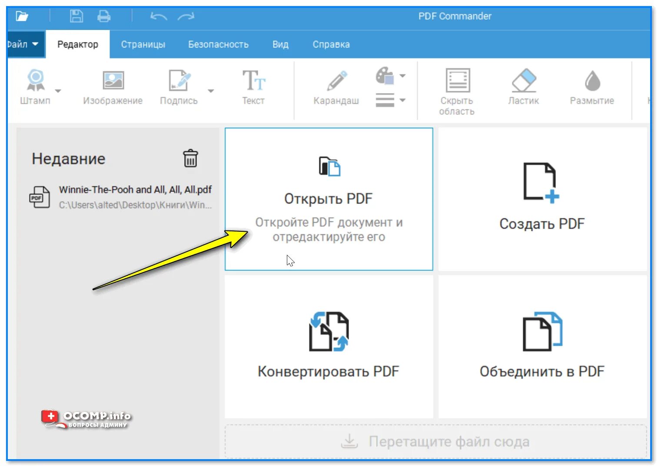Switch to the Редактор tab

point(78,44)
